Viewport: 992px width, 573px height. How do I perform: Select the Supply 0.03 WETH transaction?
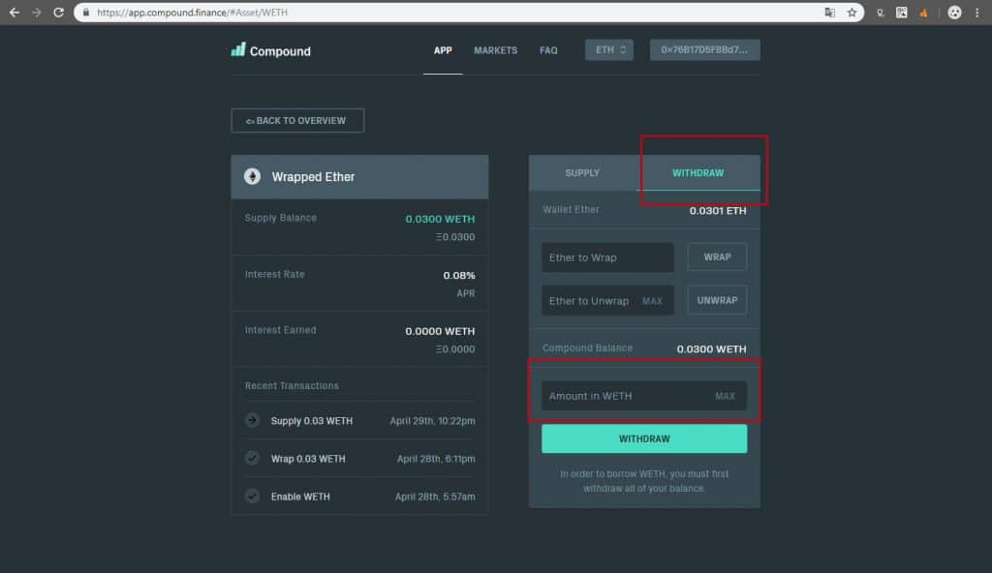click(359, 421)
